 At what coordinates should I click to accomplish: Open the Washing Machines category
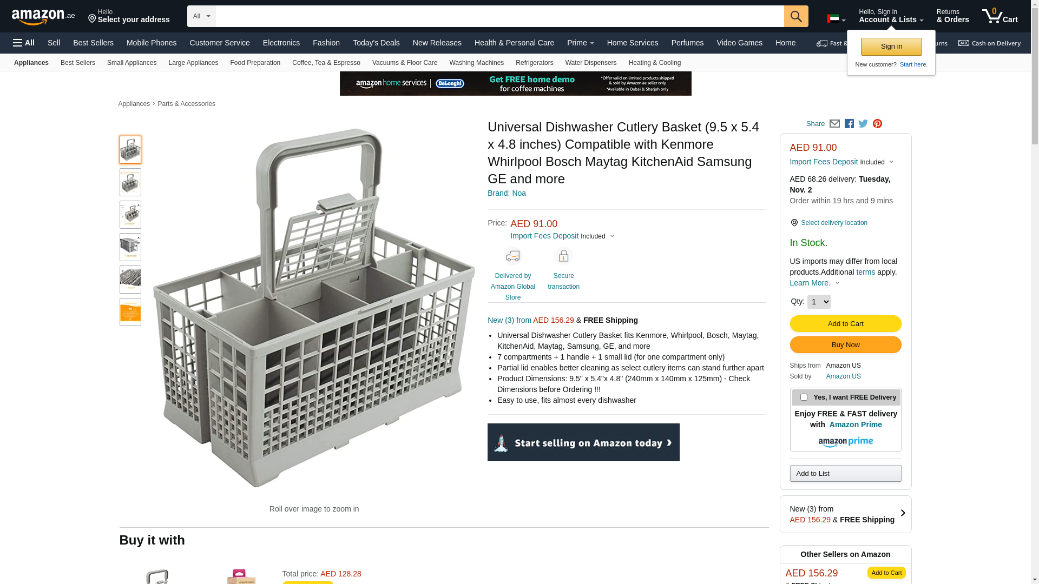click(476, 63)
